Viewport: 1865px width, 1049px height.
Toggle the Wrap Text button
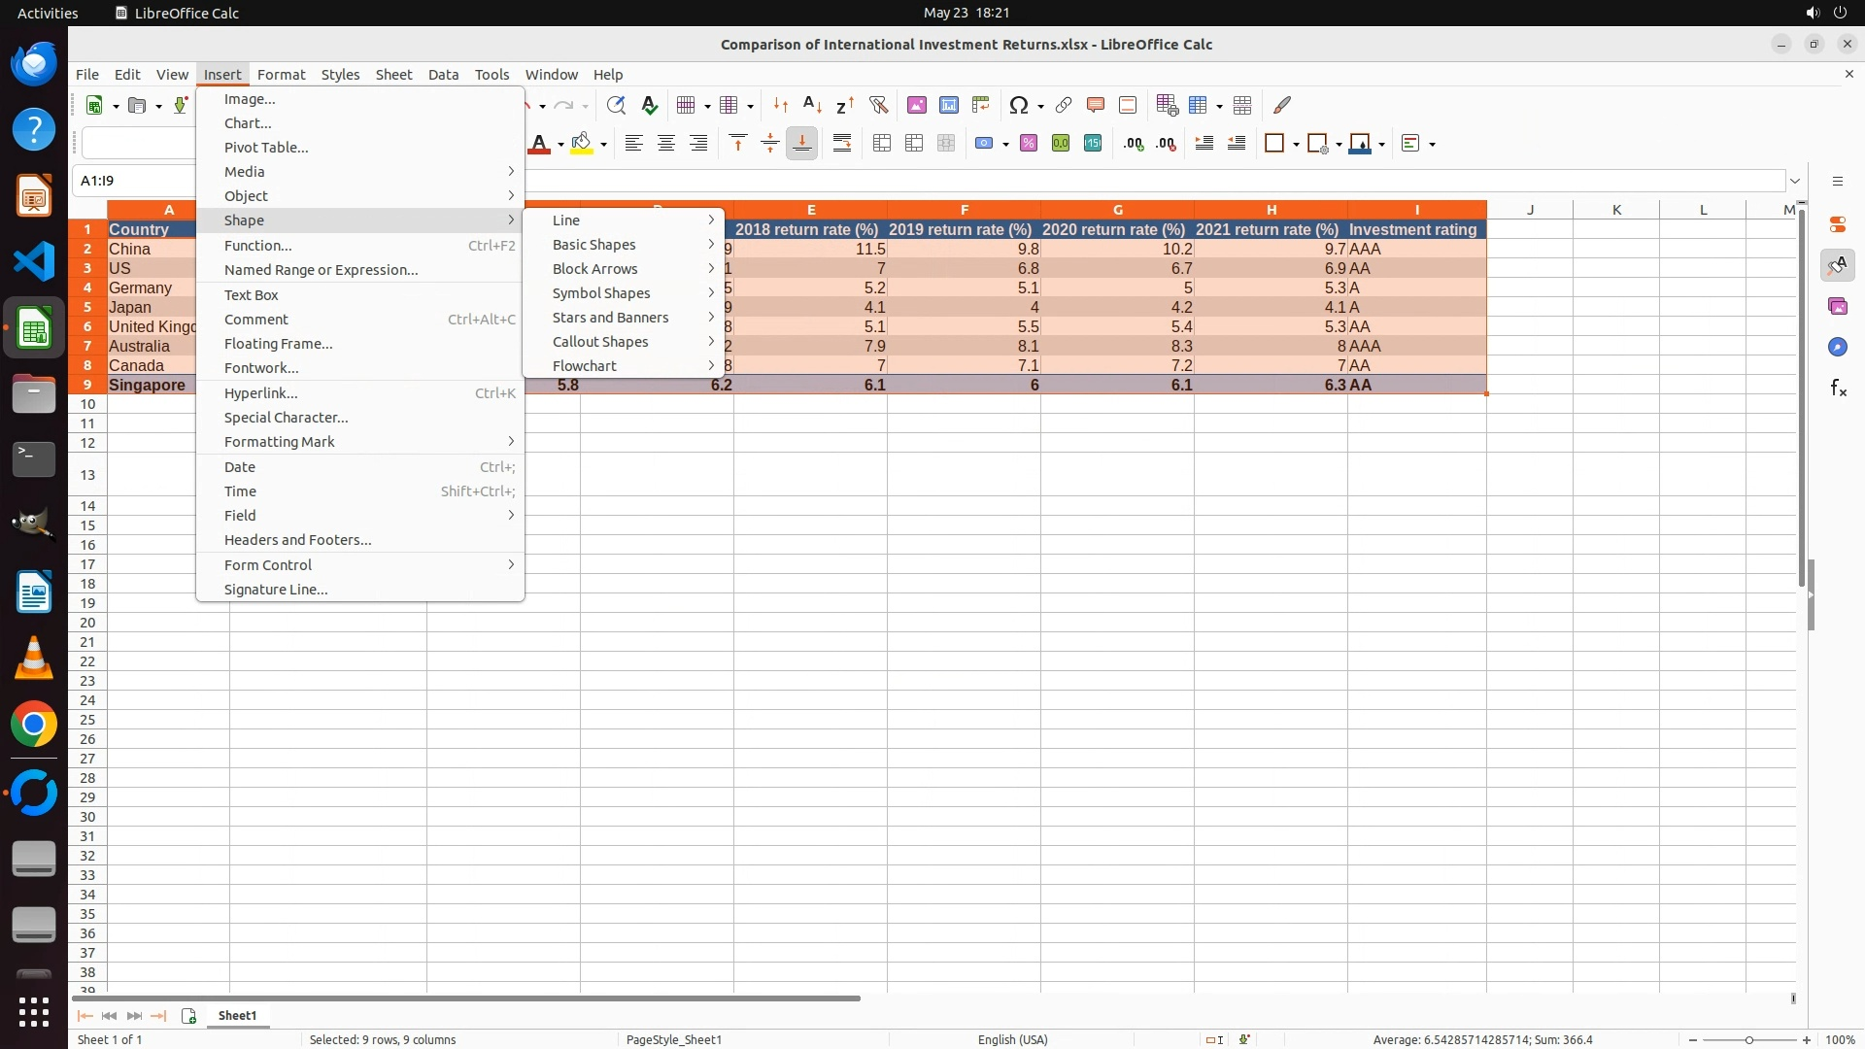(842, 144)
